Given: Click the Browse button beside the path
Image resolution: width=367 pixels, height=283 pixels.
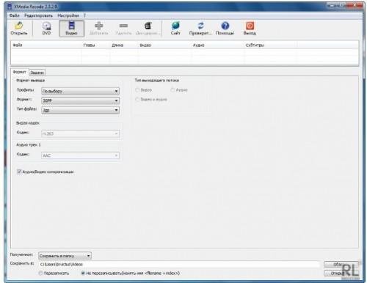Looking at the screenshot, I should (341, 264).
